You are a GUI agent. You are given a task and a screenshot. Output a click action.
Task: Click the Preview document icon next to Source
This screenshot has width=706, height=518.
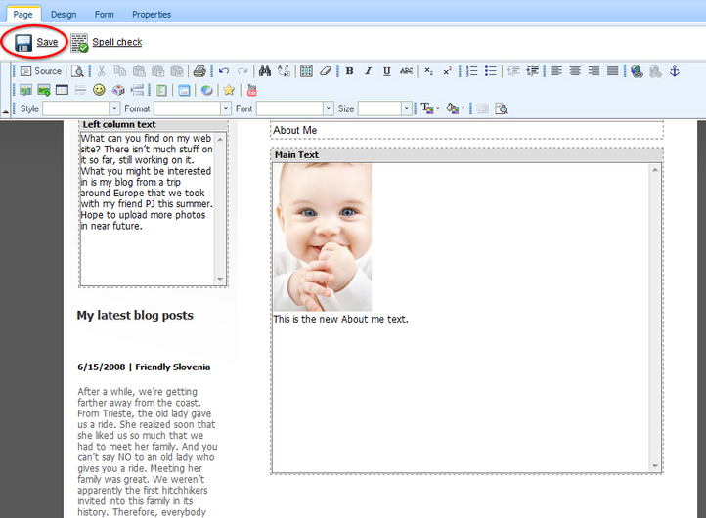tap(77, 71)
